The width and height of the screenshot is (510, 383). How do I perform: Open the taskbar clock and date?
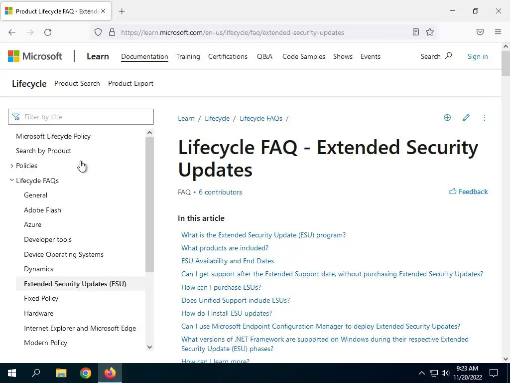(467, 373)
